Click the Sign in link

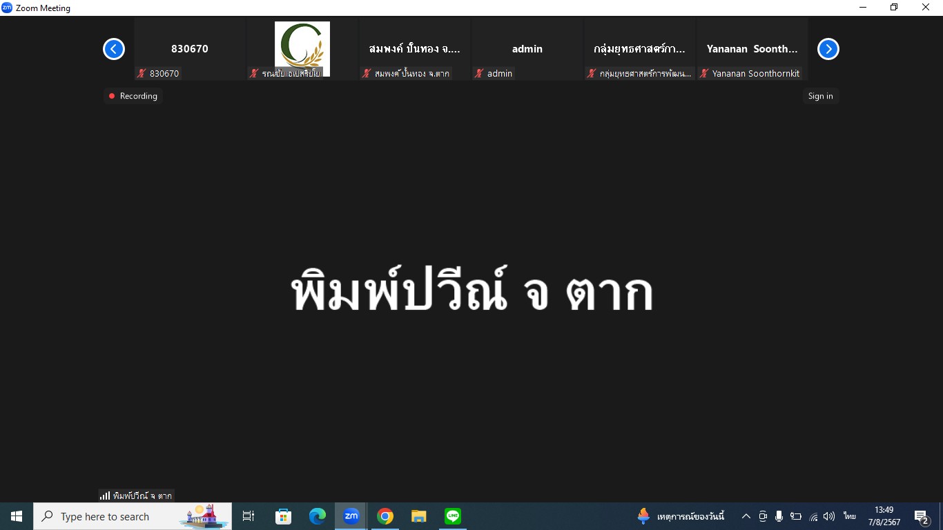point(820,96)
